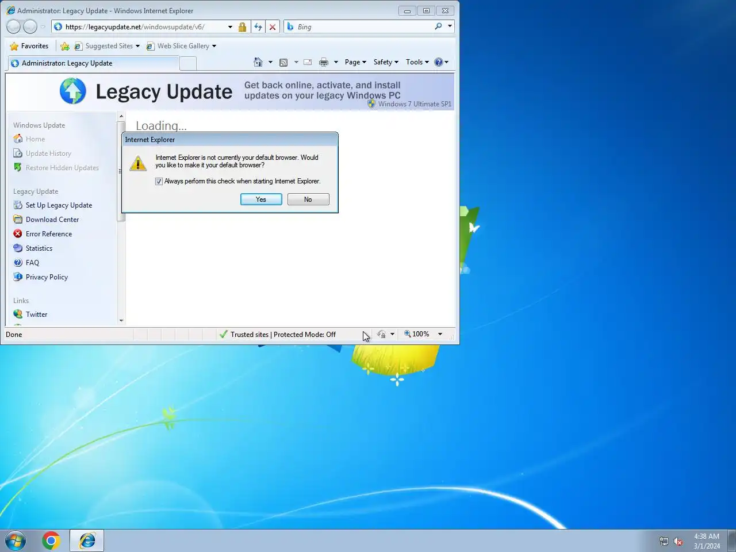Click the Add to Favorites Bar icon
The height and width of the screenshot is (552, 736).
coord(65,46)
